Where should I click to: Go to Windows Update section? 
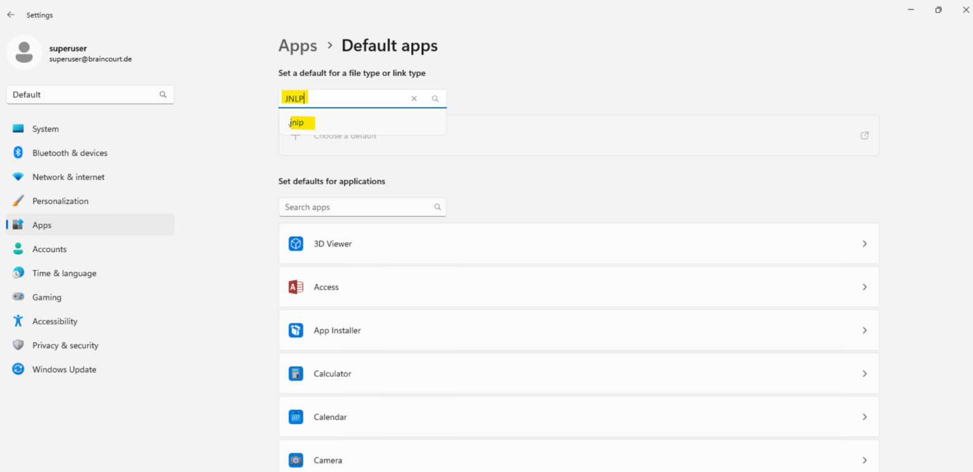point(64,370)
